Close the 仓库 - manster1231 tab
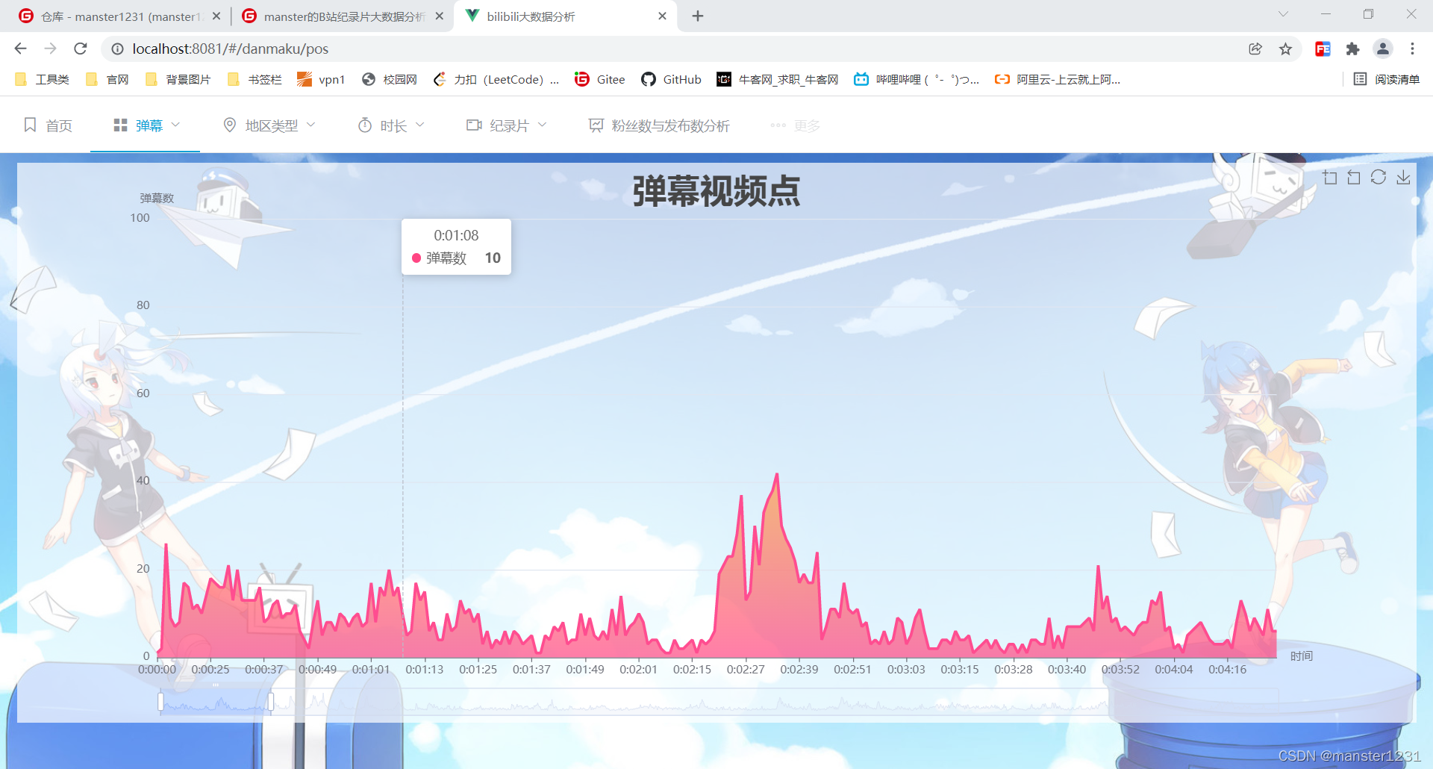Viewport: 1433px width, 769px height. [x=216, y=16]
